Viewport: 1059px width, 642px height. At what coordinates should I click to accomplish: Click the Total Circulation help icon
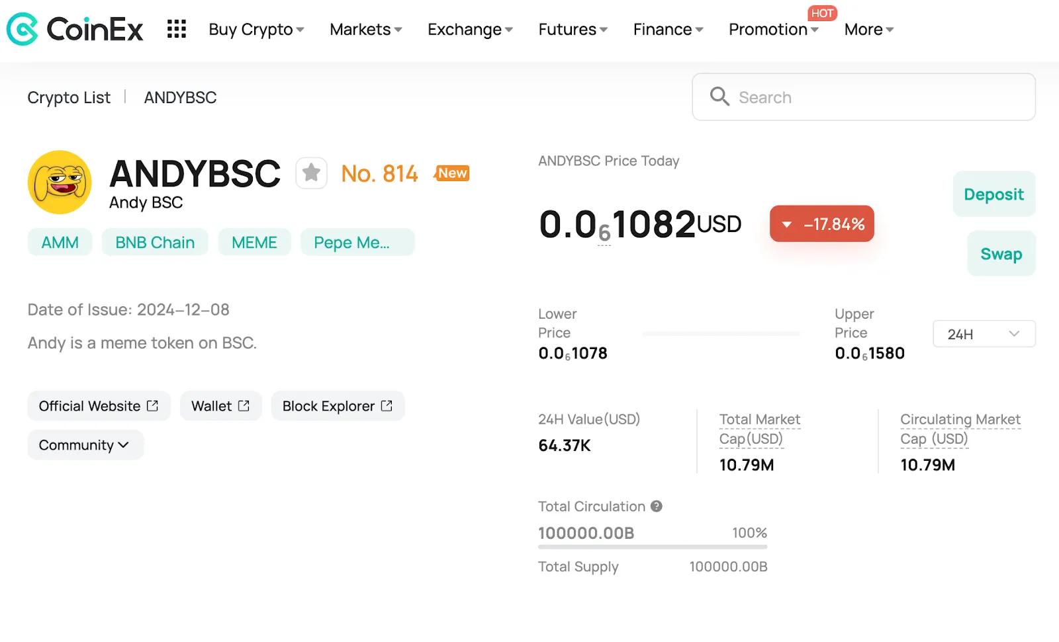pos(657,506)
